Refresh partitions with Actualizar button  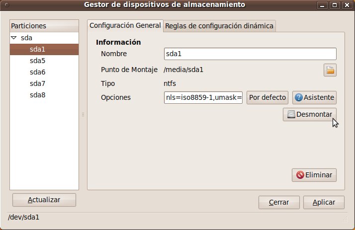(x=44, y=200)
